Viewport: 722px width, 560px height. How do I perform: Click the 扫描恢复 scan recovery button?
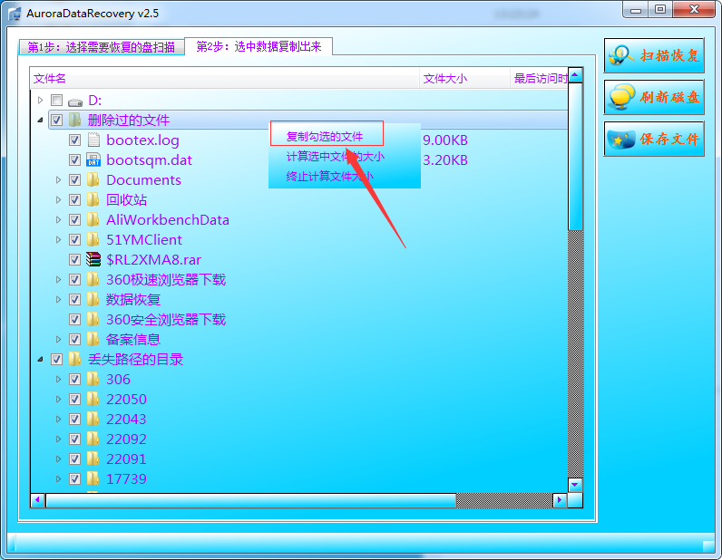click(x=654, y=55)
